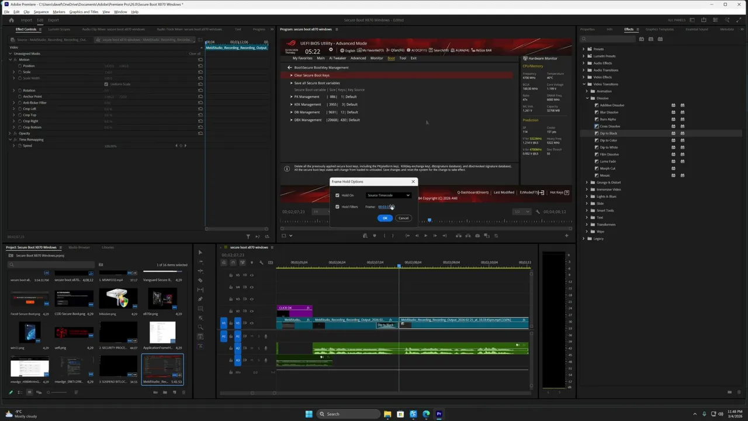The height and width of the screenshot is (421, 748).
Task: Expand Wipe folder in Effects
Action: [588, 232]
